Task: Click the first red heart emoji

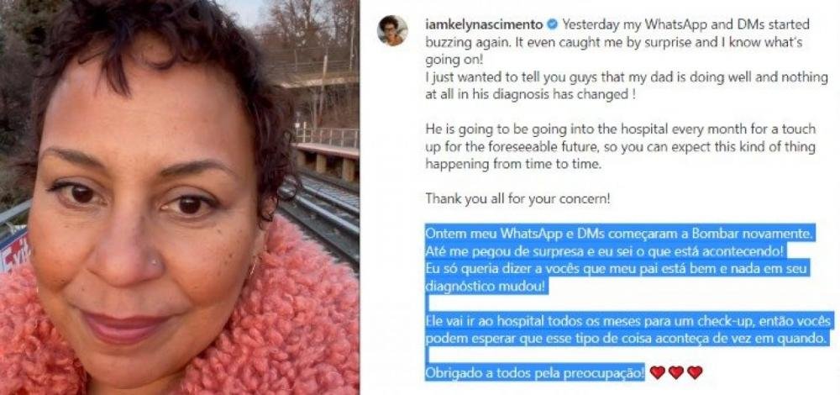Action: (x=658, y=372)
